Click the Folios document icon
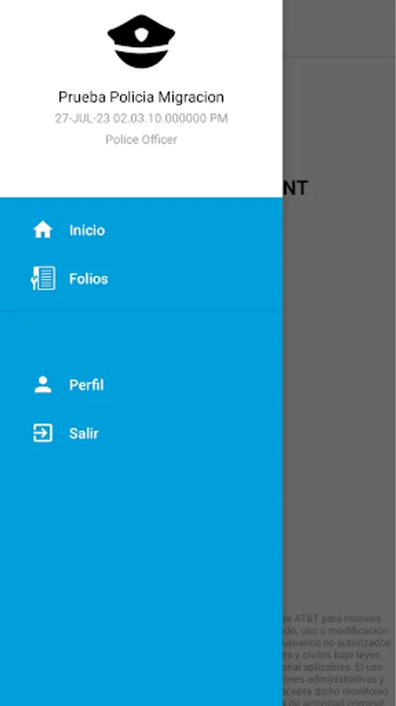The width and height of the screenshot is (396, 706). [43, 278]
